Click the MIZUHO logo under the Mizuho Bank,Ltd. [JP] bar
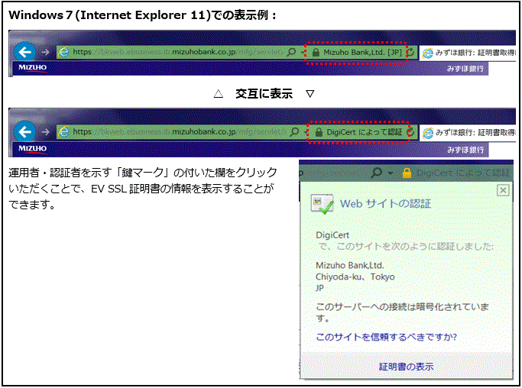Image resolution: width=522 pixels, height=388 pixels. 32,68
